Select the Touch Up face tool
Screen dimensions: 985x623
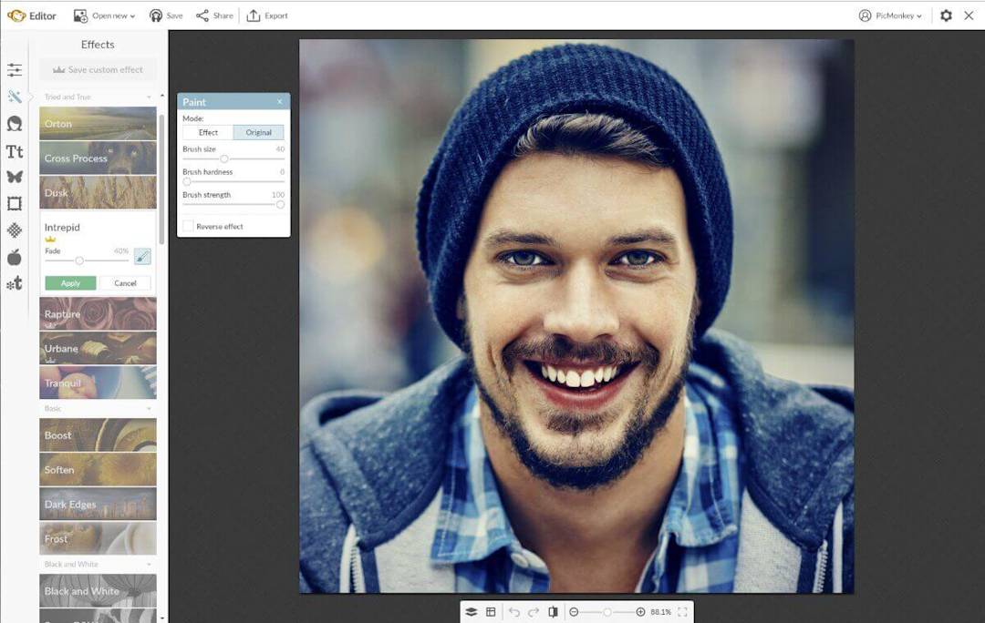click(15, 123)
